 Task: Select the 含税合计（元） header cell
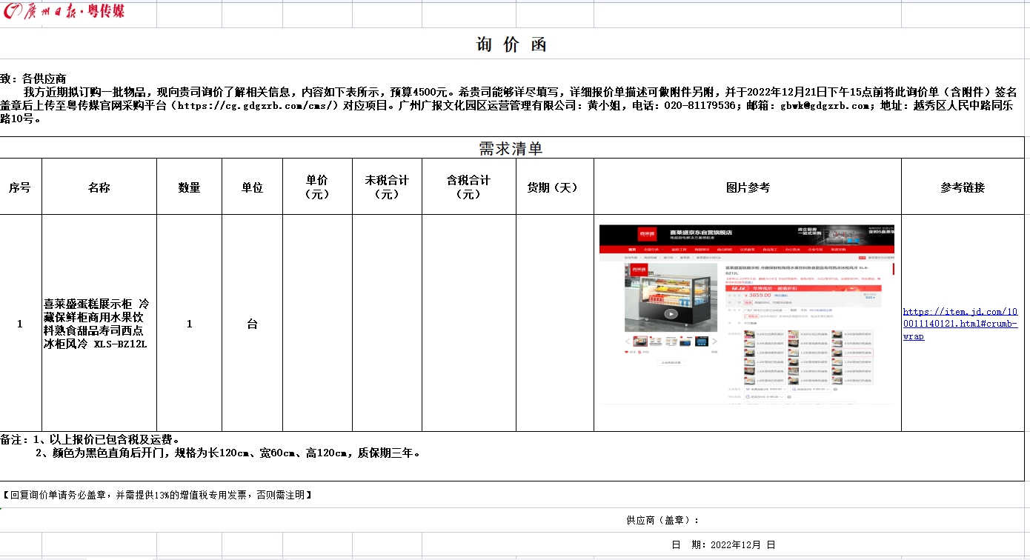(468, 187)
